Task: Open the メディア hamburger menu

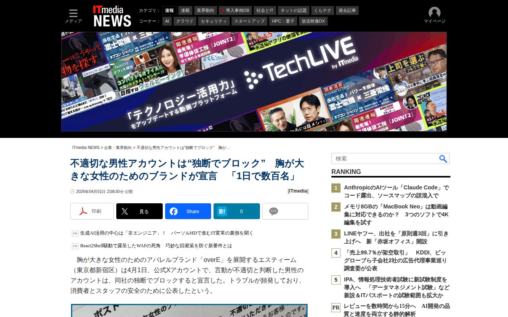Action: click(x=73, y=16)
